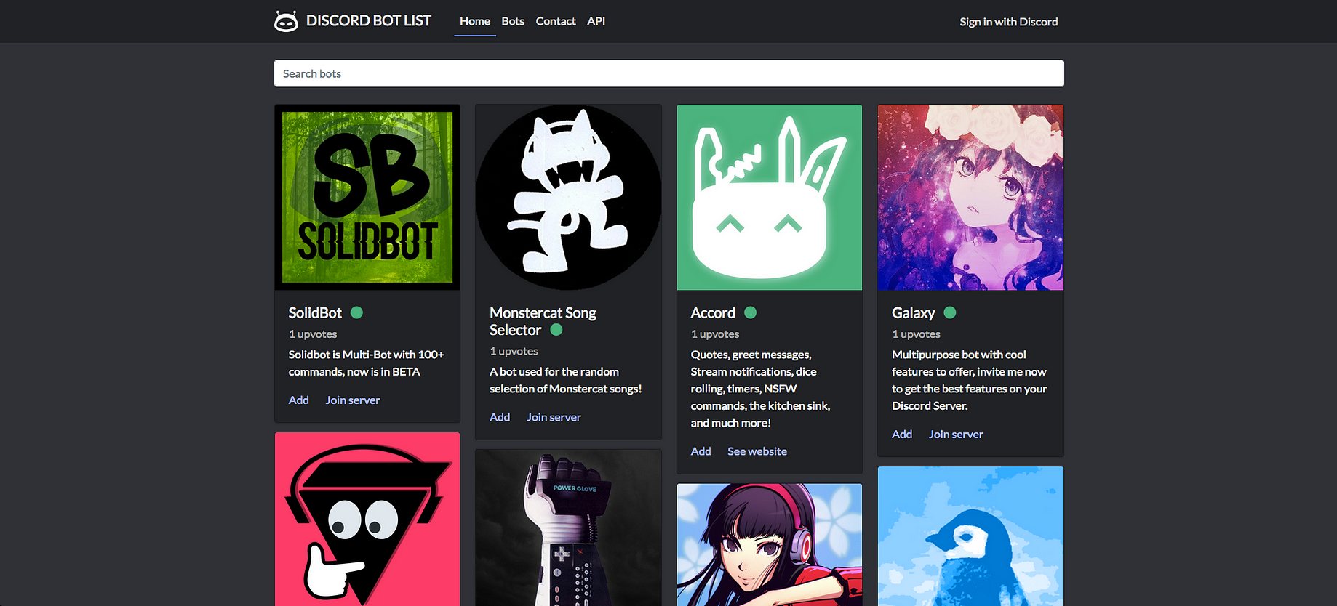Add Monstercat Song Selector bot
Image resolution: width=1337 pixels, height=606 pixels.
pyautogui.click(x=500, y=417)
